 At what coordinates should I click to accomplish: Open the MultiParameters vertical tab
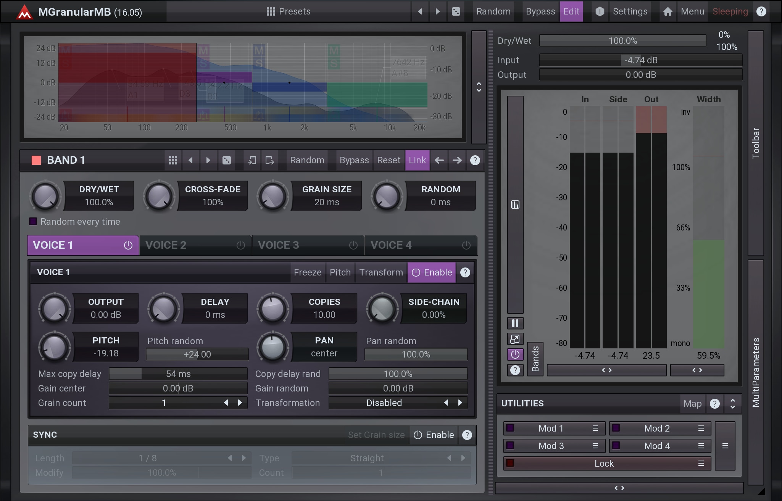(756, 372)
